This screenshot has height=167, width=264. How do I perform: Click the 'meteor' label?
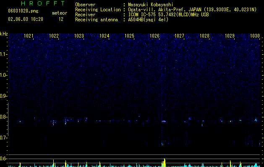[x=60, y=13]
